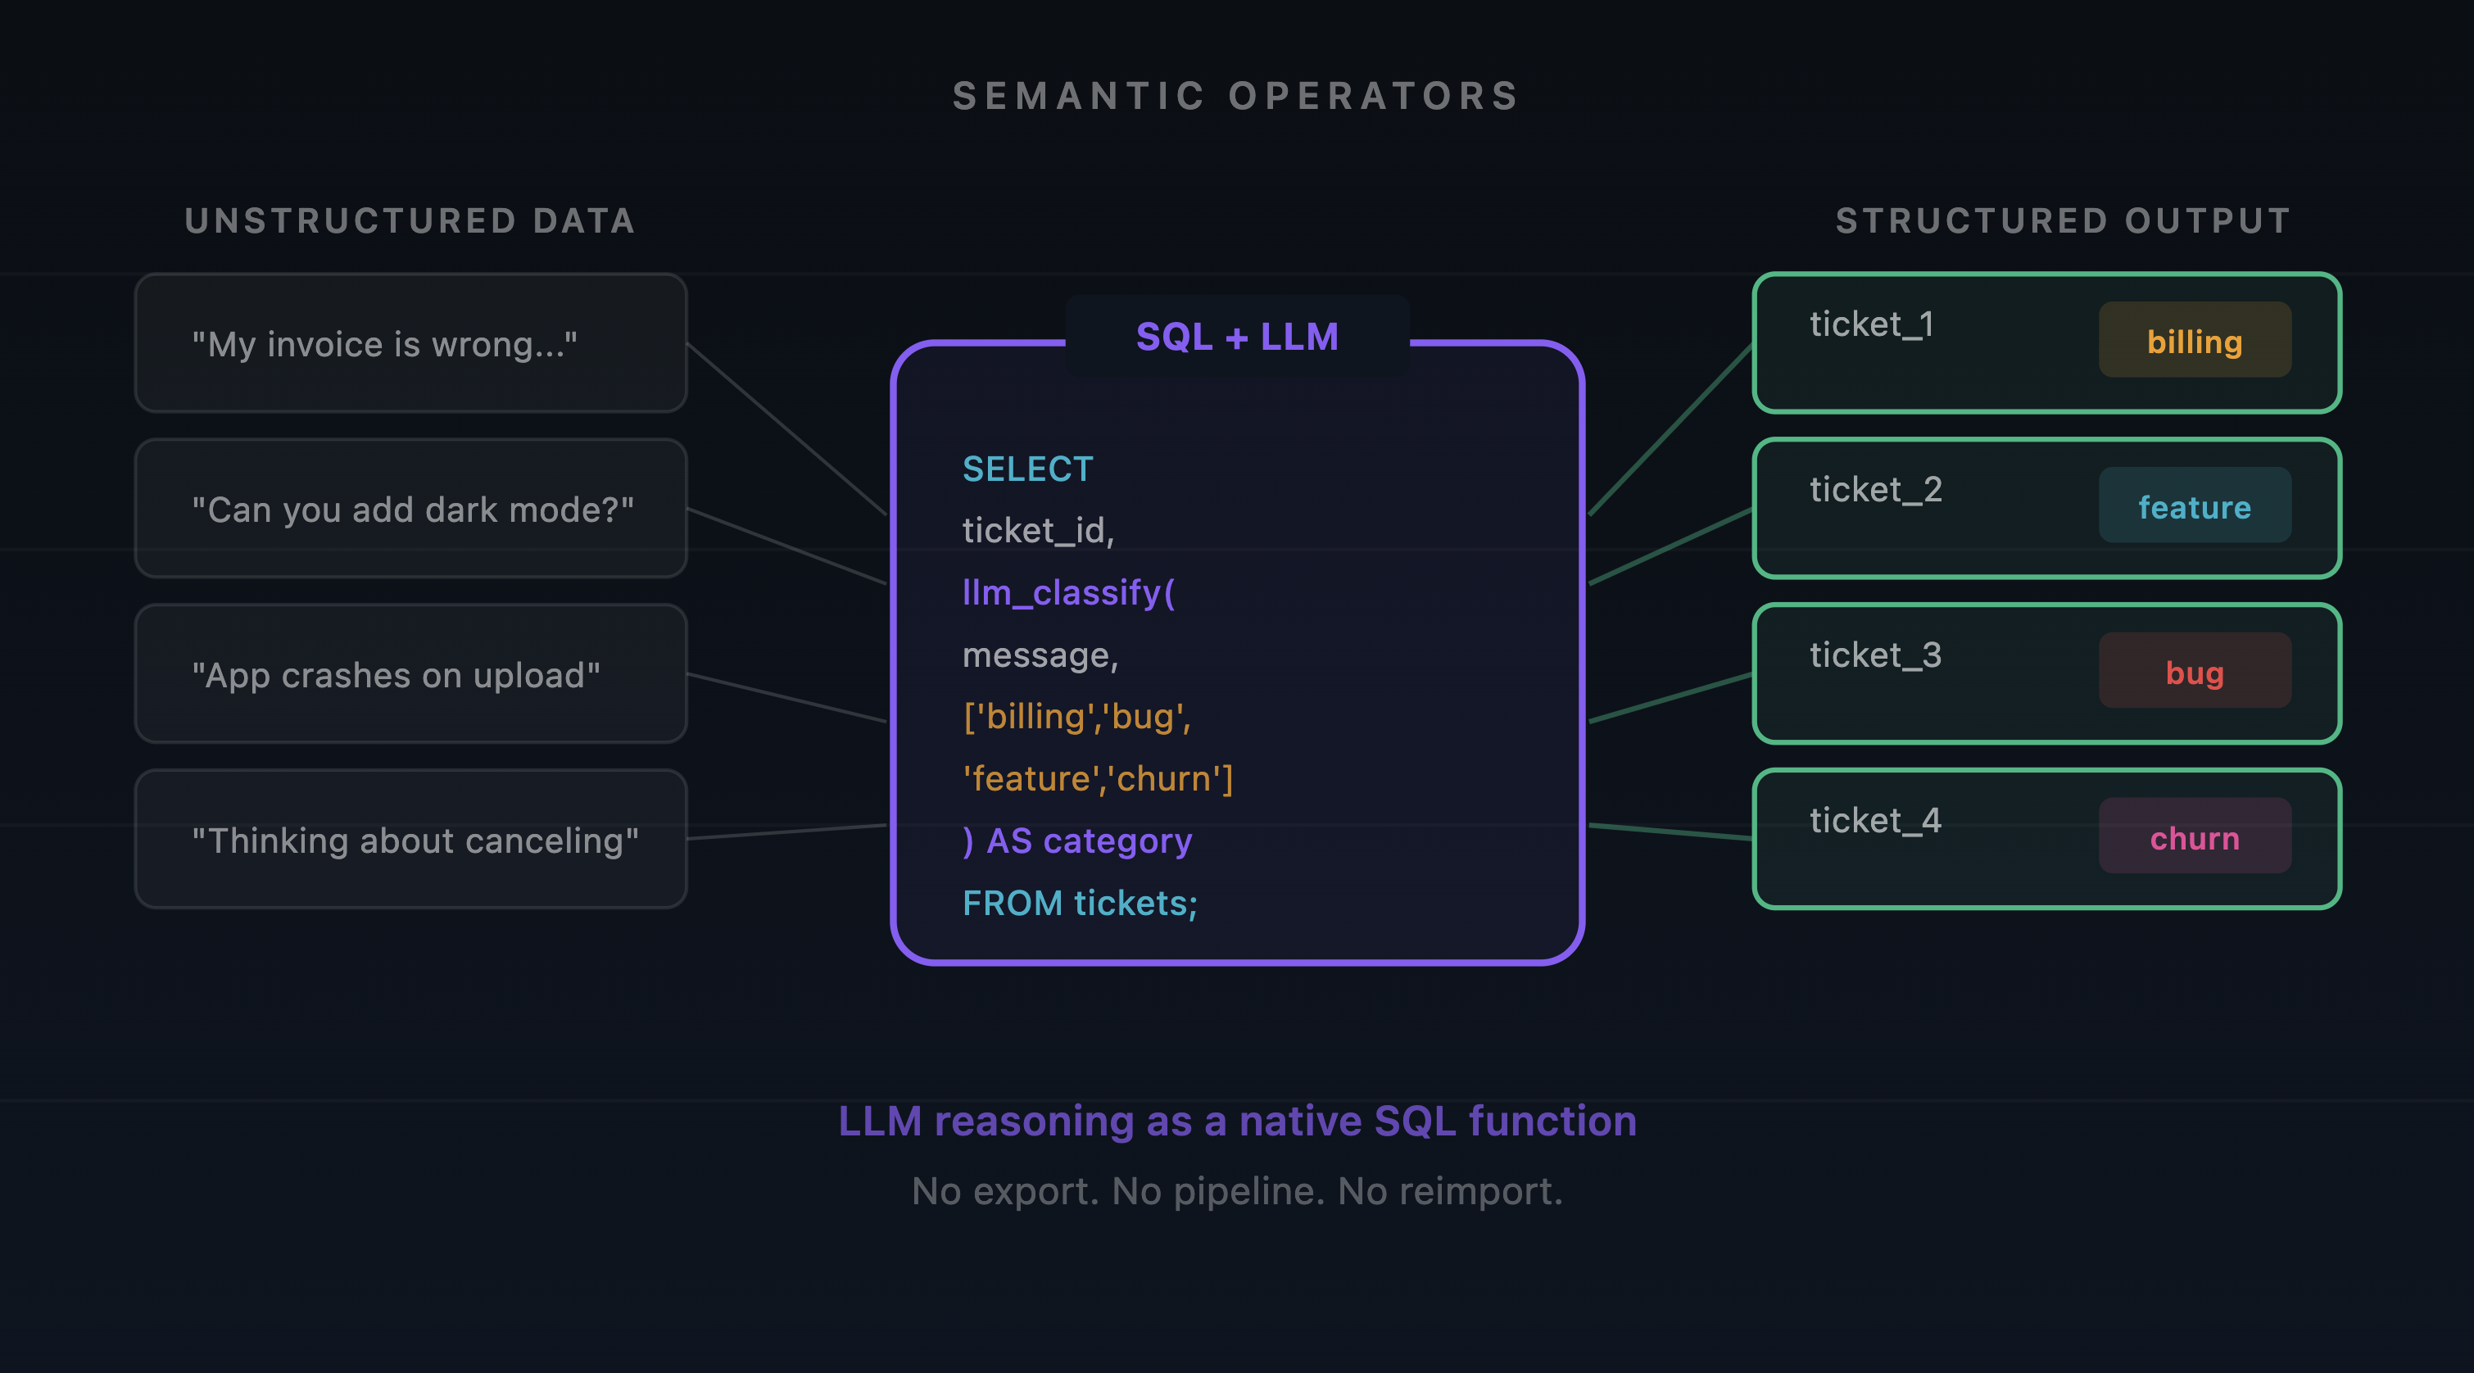
Task: Click the ticket_4 label
Action: coord(1874,820)
